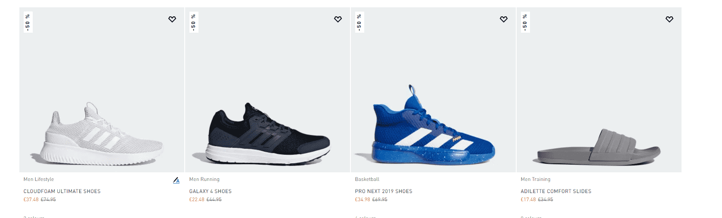Toggle wishlist heart for Galaxy 4 Shoes
Image resolution: width=722 pixels, height=218 pixels.
tap(338, 19)
